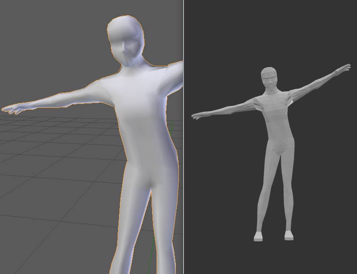Click the head of the smooth-shaded model
The image size is (357, 274).
point(126,41)
